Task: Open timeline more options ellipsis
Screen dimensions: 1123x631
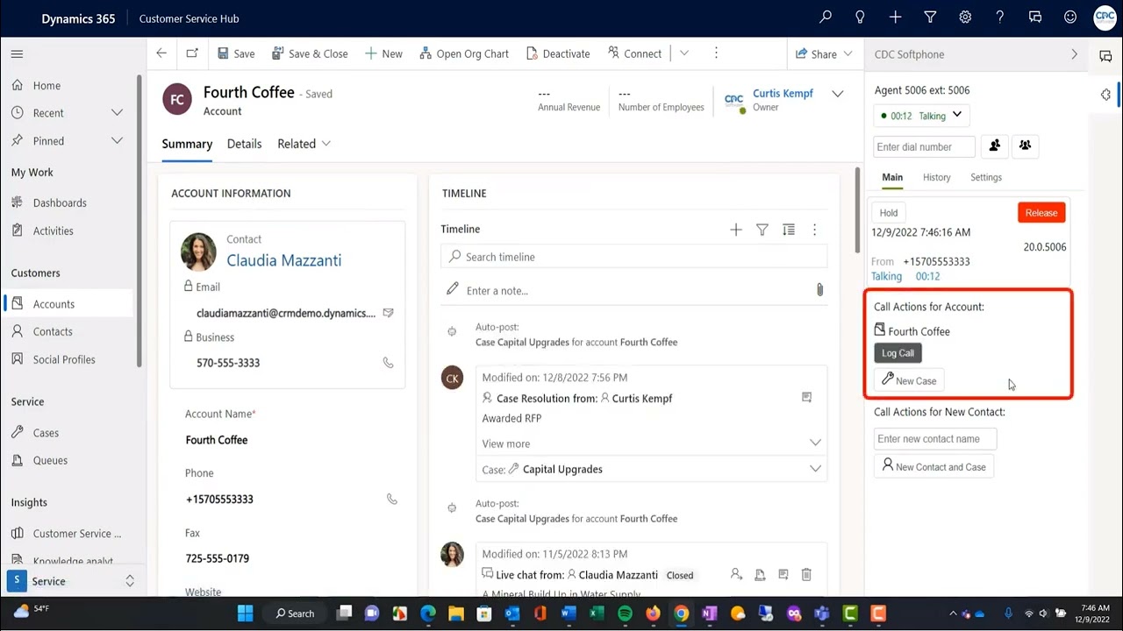Action: coord(814,230)
